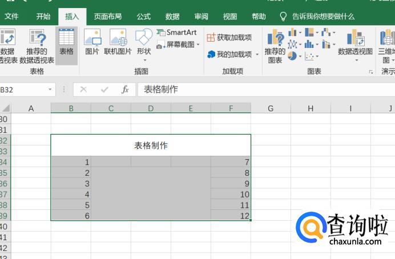Expand the column chart dropdown arrow
Viewport: 395px width, 259px height.
300,33
